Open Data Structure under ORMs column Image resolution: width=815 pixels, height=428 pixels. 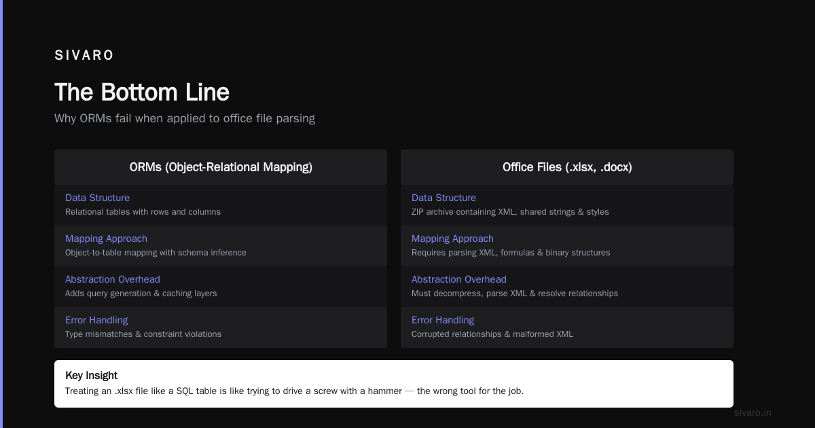point(97,198)
